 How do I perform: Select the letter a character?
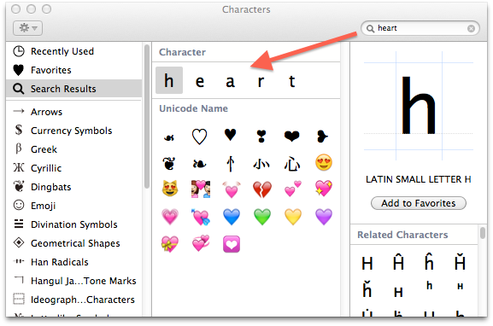pos(230,81)
